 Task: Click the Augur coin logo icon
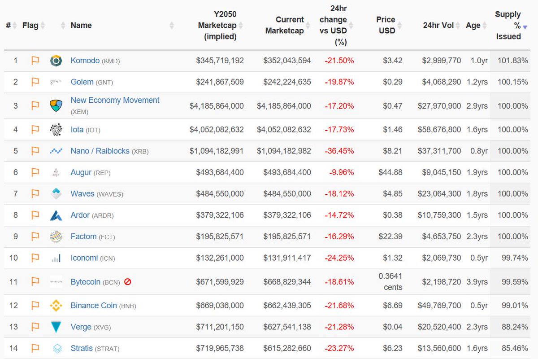[x=56, y=172]
